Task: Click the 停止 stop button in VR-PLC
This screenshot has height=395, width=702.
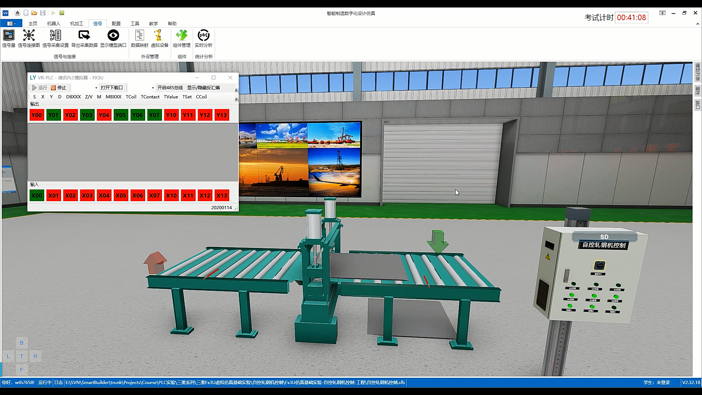Action: 59,88
